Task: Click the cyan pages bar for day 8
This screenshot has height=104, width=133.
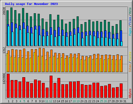Action: [36, 37]
